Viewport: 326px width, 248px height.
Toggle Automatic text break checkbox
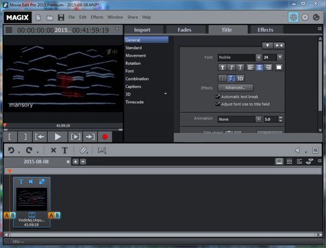point(217,96)
